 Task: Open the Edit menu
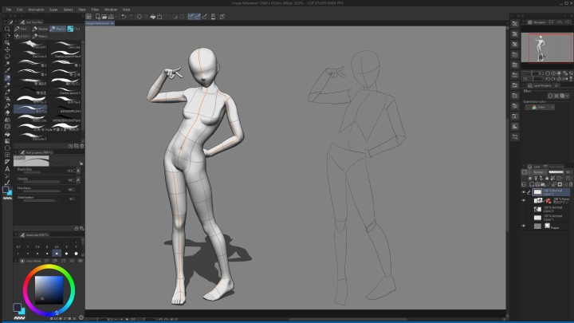20,10
